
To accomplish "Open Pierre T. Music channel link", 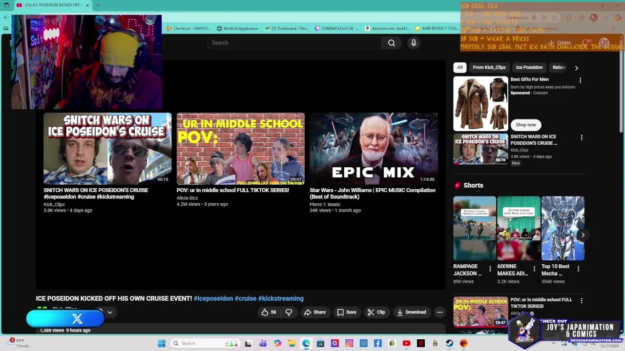I will pyautogui.click(x=325, y=205).
